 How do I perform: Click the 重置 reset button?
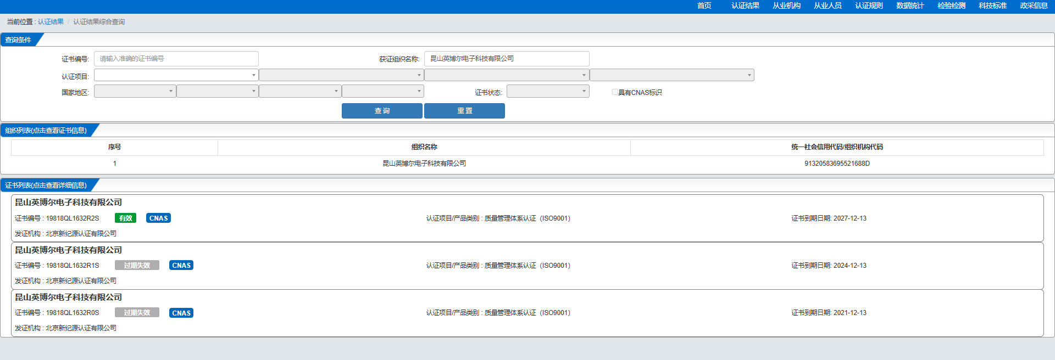point(464,111)
